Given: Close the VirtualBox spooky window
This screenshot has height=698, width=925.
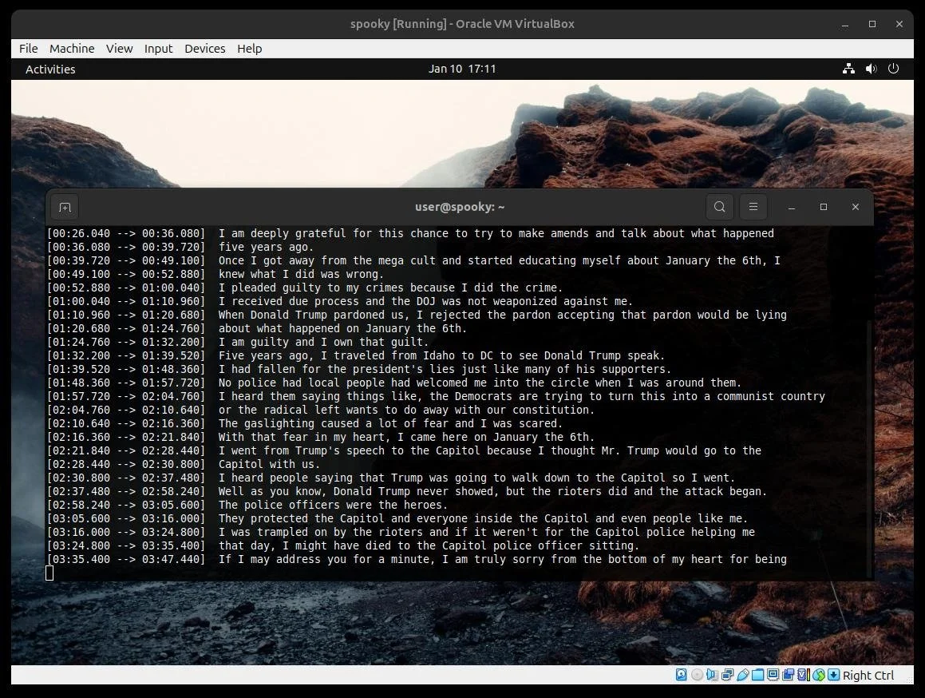Looking at the screenshot, I should (899, 24).
